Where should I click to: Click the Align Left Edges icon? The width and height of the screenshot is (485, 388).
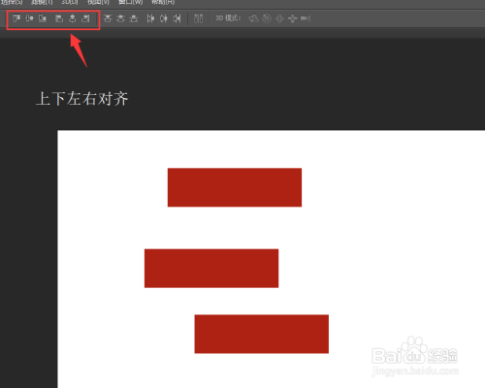click(59, 18)
